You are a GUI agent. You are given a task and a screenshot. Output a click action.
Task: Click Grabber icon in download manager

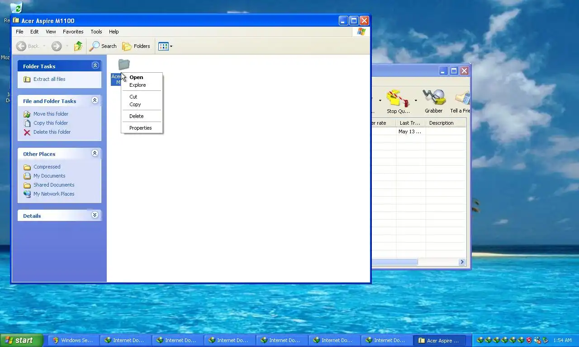[433, 98]
